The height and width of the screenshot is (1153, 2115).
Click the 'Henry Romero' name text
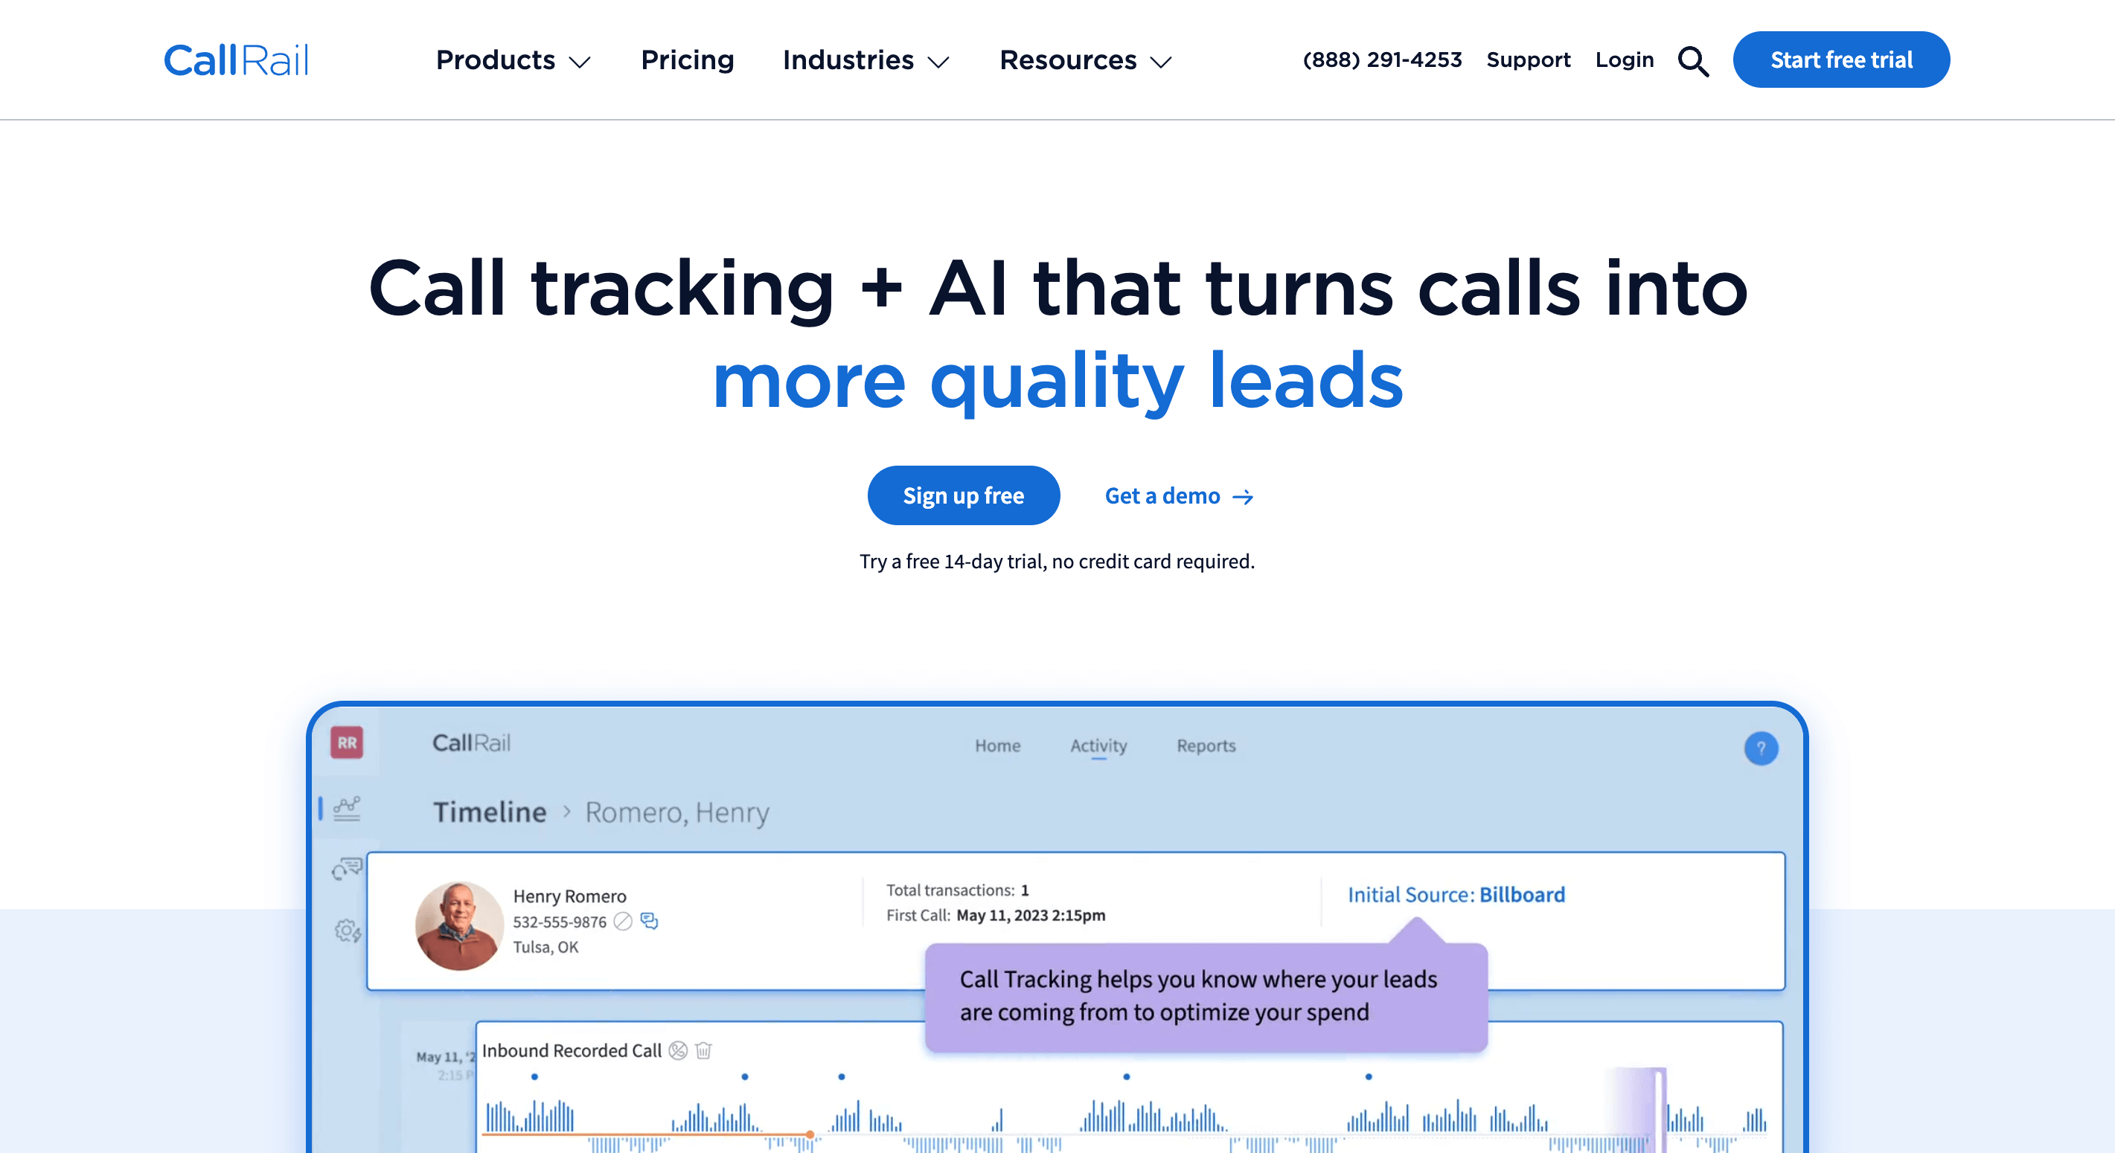coord(569,896)
